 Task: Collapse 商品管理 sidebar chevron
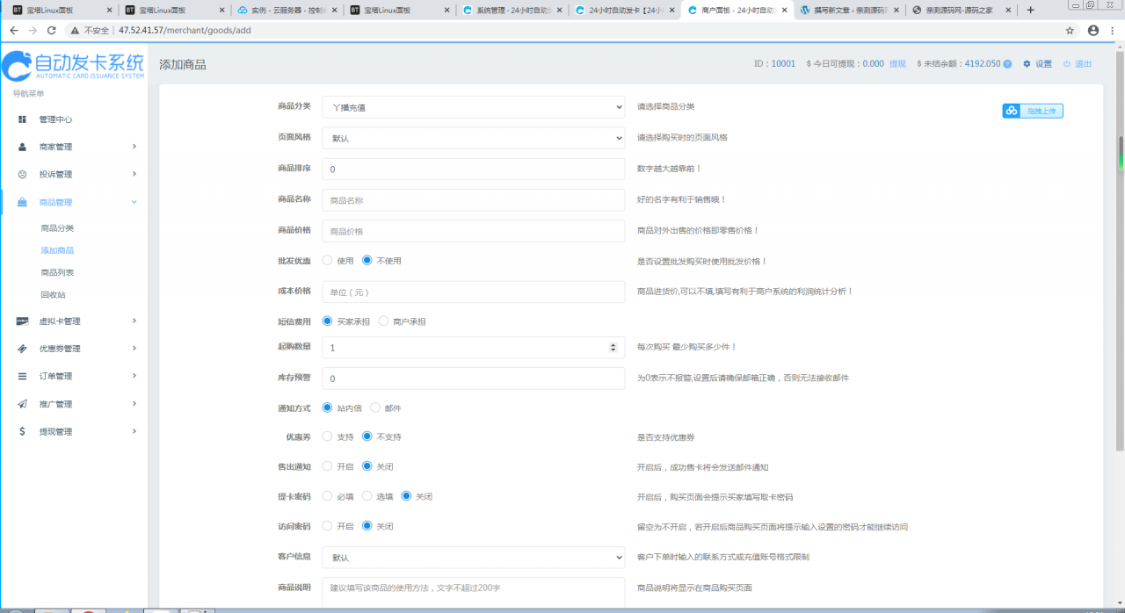click(134, 202)
